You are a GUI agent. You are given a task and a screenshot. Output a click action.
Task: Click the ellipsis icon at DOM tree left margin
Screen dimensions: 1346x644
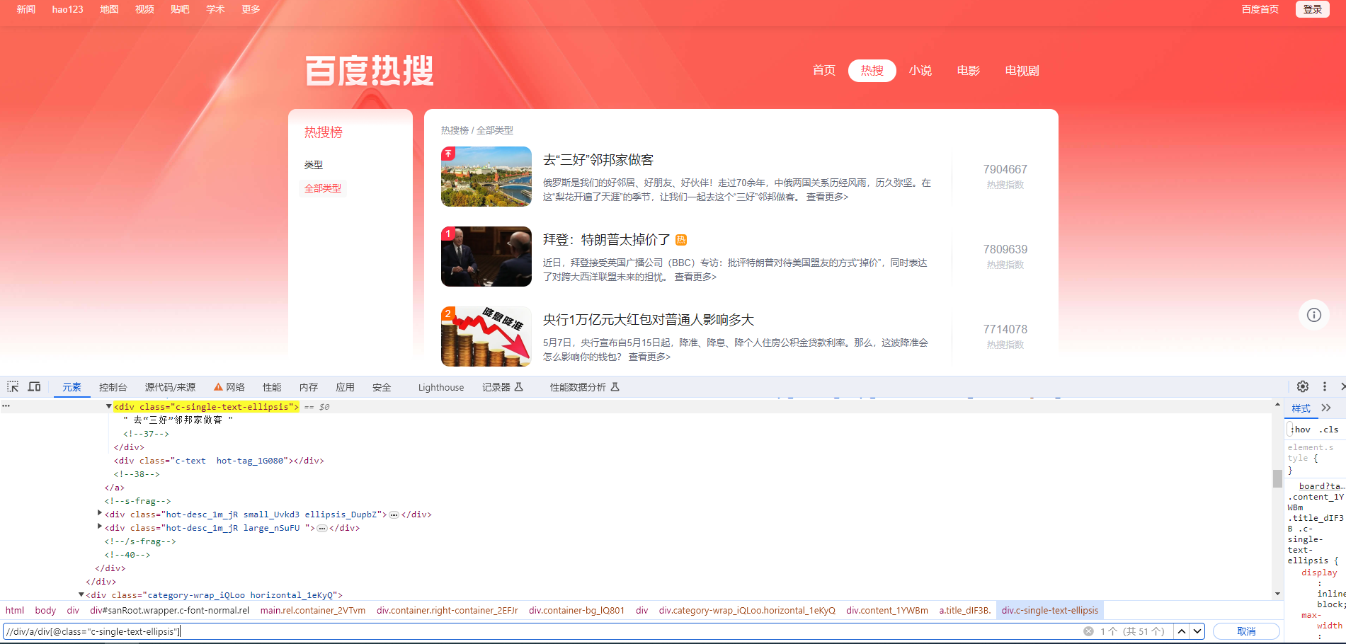(6, 406)
